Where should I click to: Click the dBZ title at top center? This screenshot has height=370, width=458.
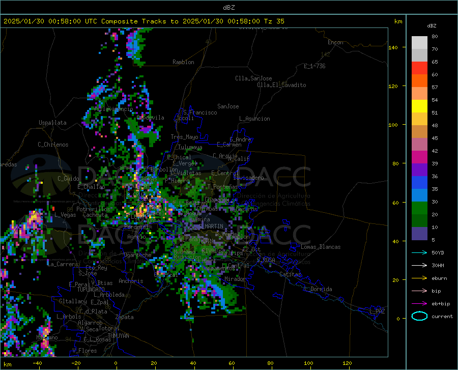coord(228,8)
